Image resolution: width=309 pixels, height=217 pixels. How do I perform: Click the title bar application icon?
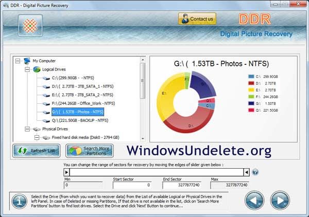coord(6,5)
